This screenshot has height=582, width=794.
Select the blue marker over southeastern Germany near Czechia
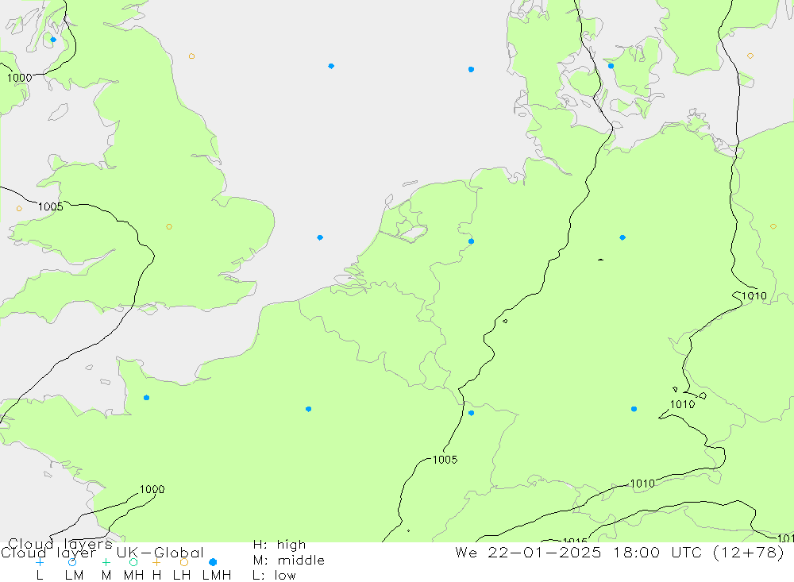point(634,409)
